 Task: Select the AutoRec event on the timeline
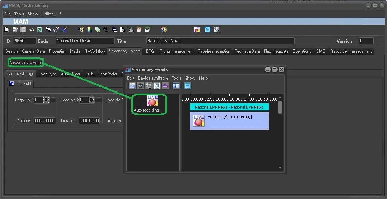click(x=229, y=121)
